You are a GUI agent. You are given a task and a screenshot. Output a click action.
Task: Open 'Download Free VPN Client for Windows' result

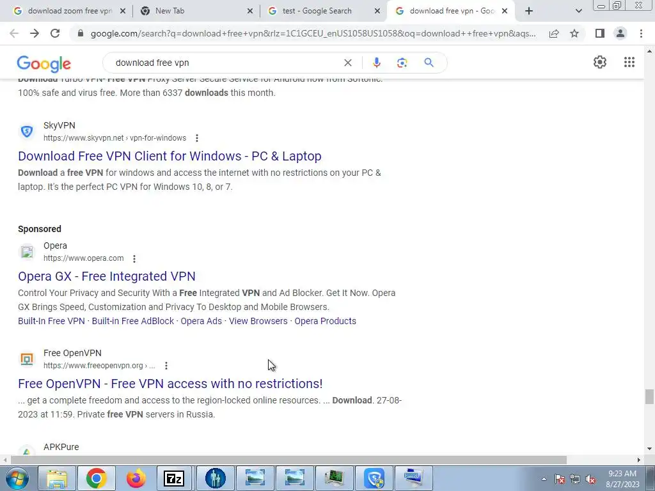coord(170,156)
